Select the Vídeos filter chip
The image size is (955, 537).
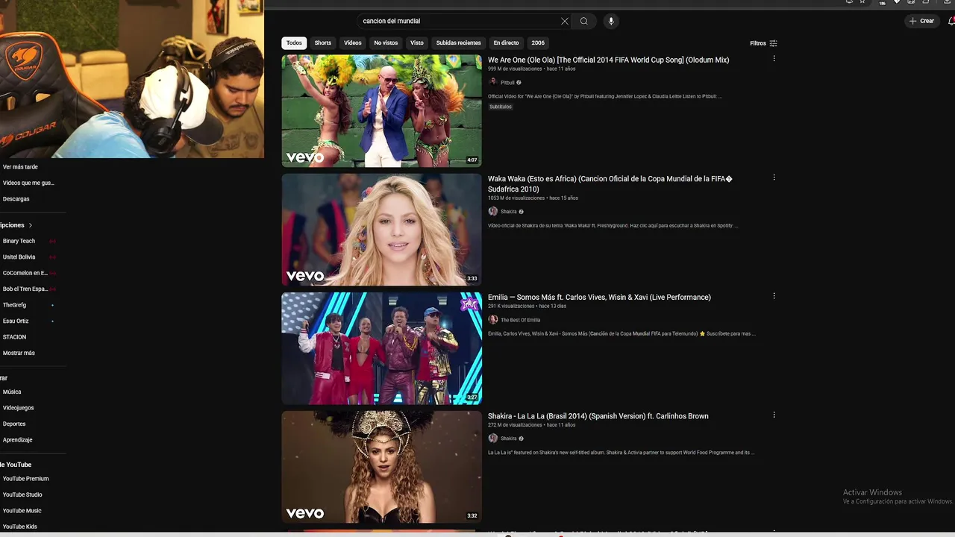pos(353,43)
